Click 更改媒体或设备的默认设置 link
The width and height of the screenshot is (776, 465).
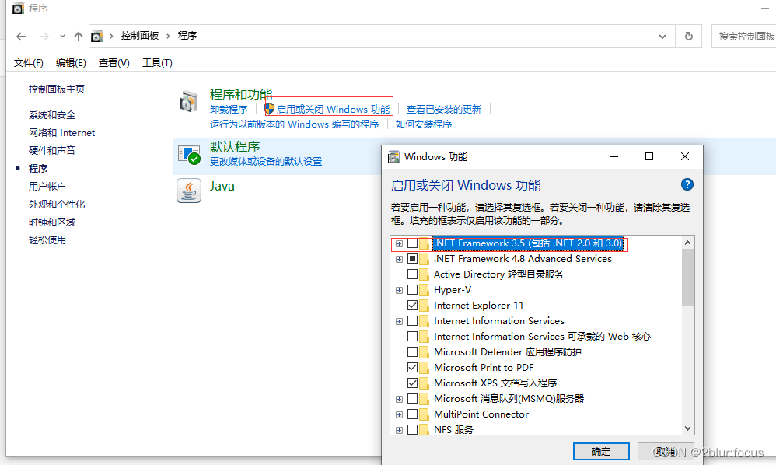tap(266, 161)
